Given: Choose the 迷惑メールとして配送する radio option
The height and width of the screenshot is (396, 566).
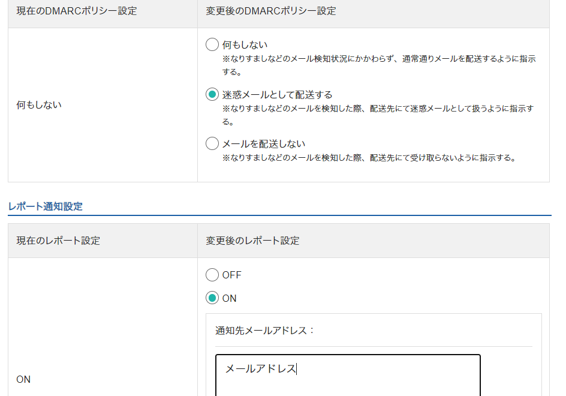Looking at the screenshot, I should tap(212, 95).
